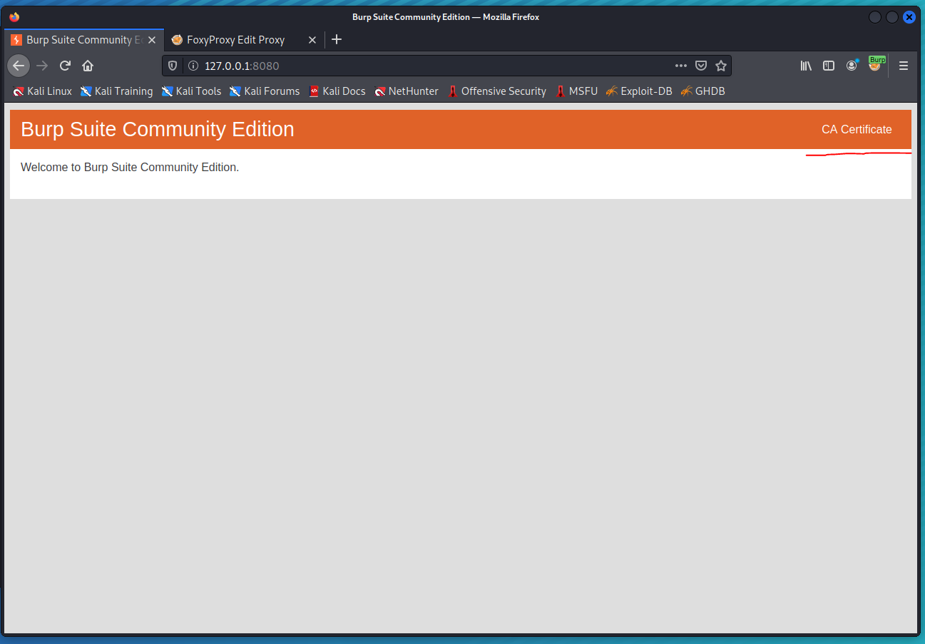This screenshot has width=925, height=644.
Task: Bookmark the page using the star icon
Action: pyautogui.click(x=721, y=65)
